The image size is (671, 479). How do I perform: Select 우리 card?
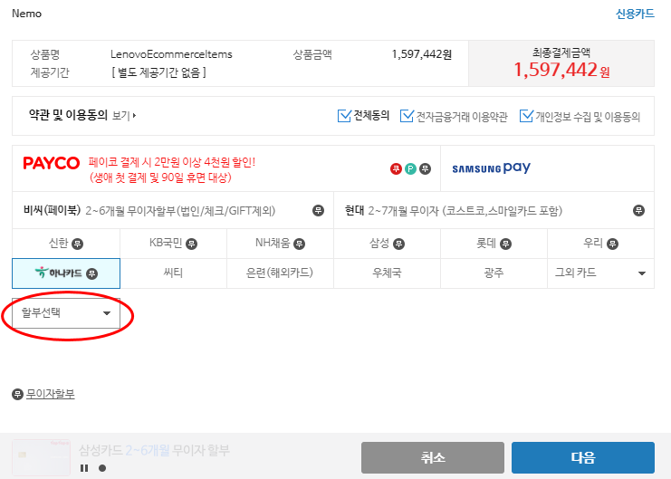click(600, 244)
